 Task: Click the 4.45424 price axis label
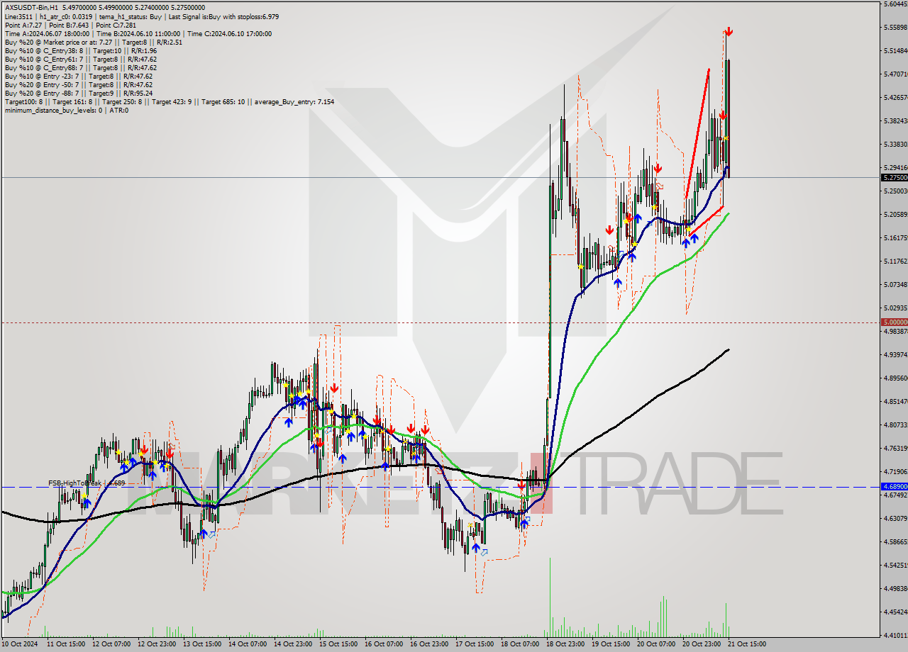coord(895,612)
